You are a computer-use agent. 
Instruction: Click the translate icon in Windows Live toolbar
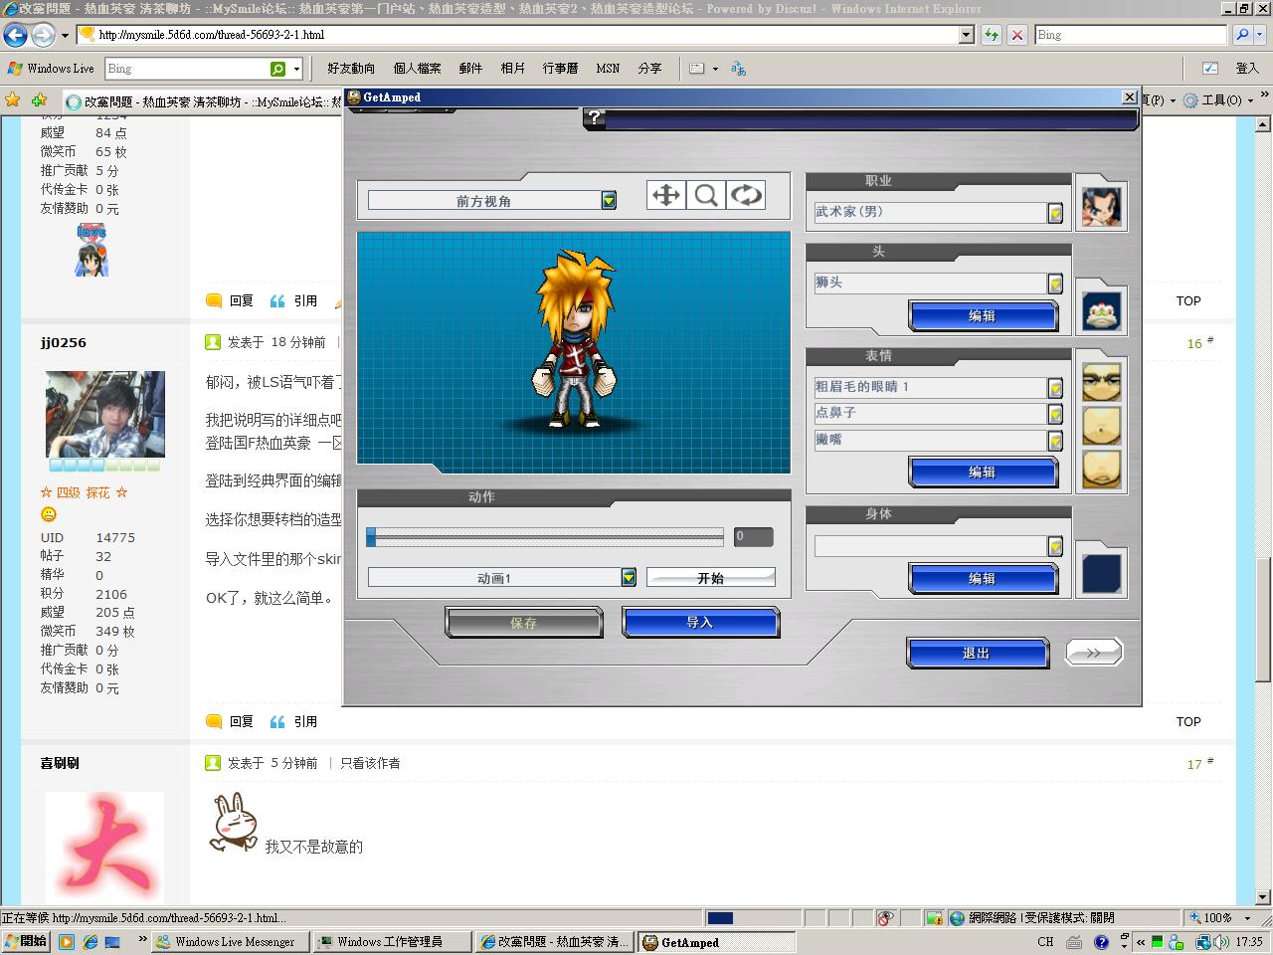point(738,69)
